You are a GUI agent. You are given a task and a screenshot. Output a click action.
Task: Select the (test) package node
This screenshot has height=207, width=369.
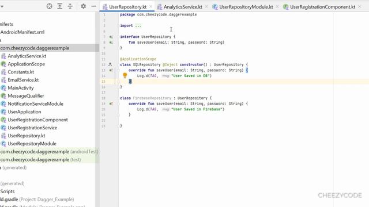tap(40, 160)
